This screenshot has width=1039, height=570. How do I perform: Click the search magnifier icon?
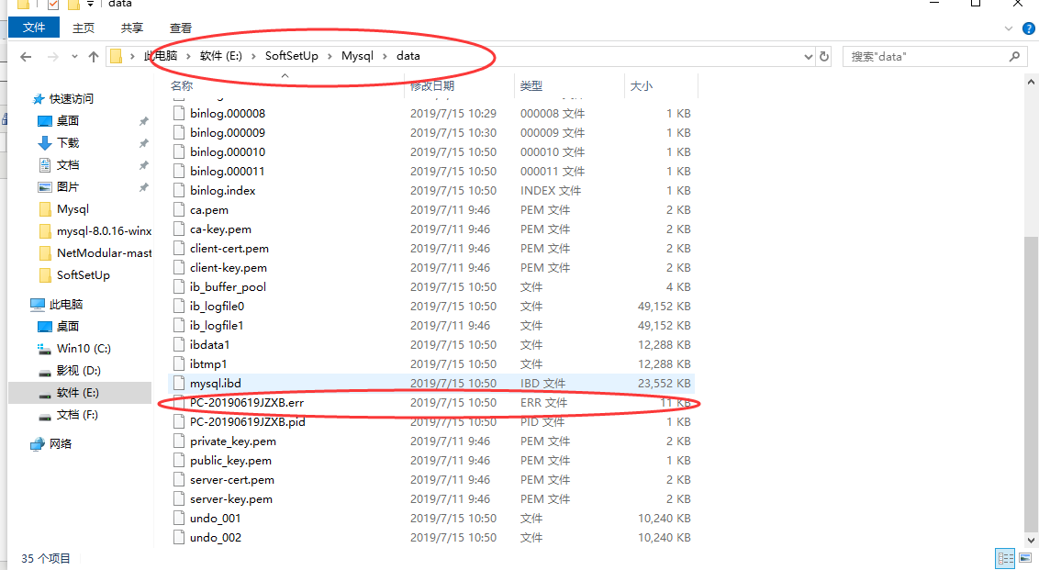[x=1014, y=56]
